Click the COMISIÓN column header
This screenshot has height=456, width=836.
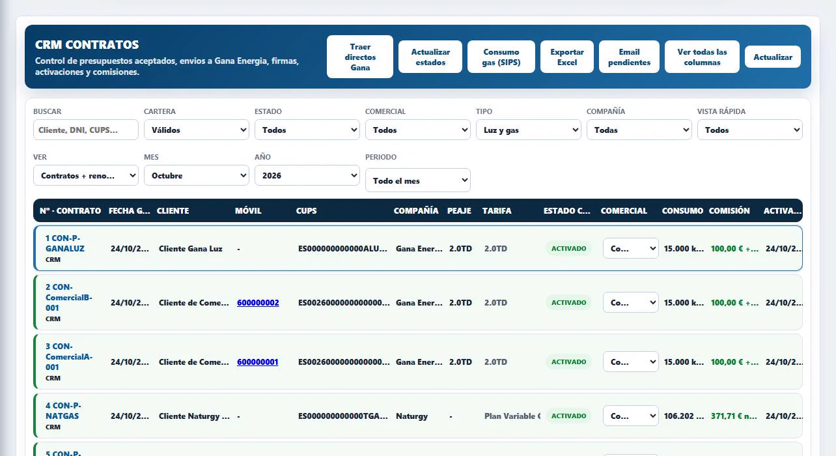pos(729,210)
